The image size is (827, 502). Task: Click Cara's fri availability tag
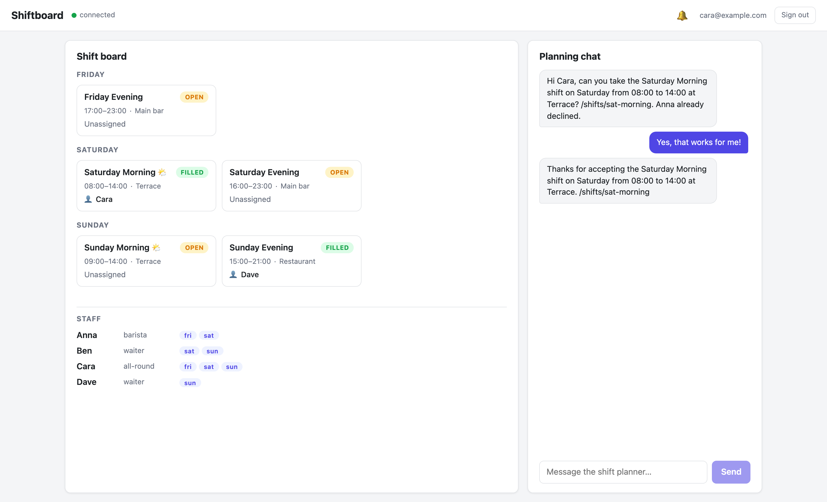188,367
